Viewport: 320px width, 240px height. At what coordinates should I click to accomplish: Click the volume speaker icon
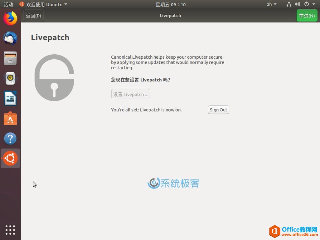tap(298, 4)
